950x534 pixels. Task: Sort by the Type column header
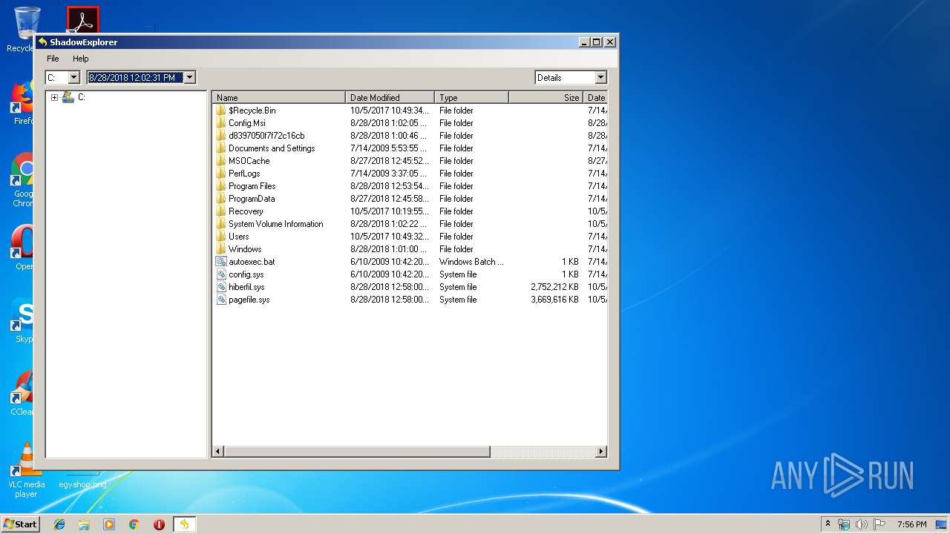pos(471,97)
